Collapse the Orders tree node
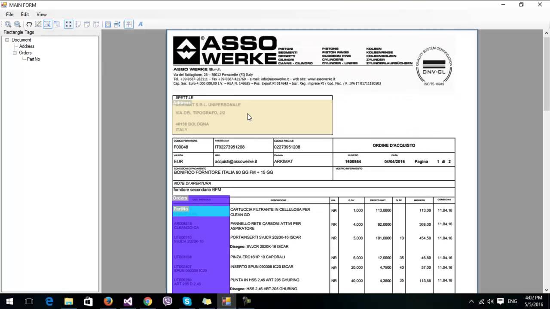550x309 pixels. click(x=15, y=53)
